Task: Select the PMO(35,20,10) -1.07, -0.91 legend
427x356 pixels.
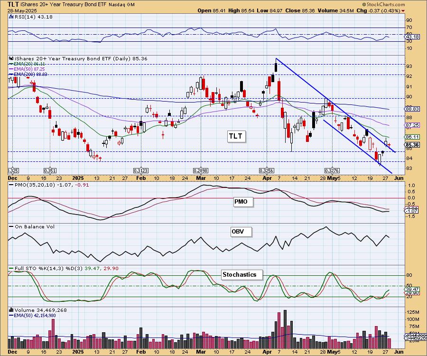Action: point(52,185)
